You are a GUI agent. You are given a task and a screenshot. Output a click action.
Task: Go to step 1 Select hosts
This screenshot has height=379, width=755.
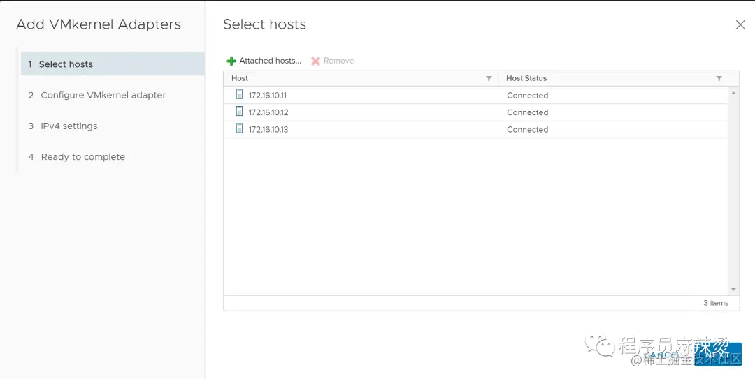tap(113, 64)
